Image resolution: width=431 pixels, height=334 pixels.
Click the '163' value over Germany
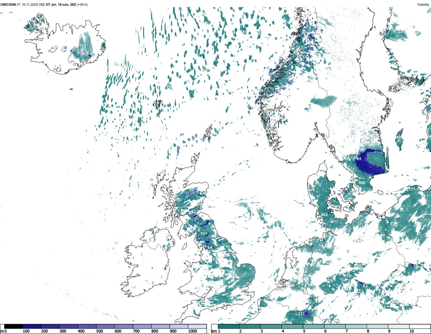tap(347, 276)
